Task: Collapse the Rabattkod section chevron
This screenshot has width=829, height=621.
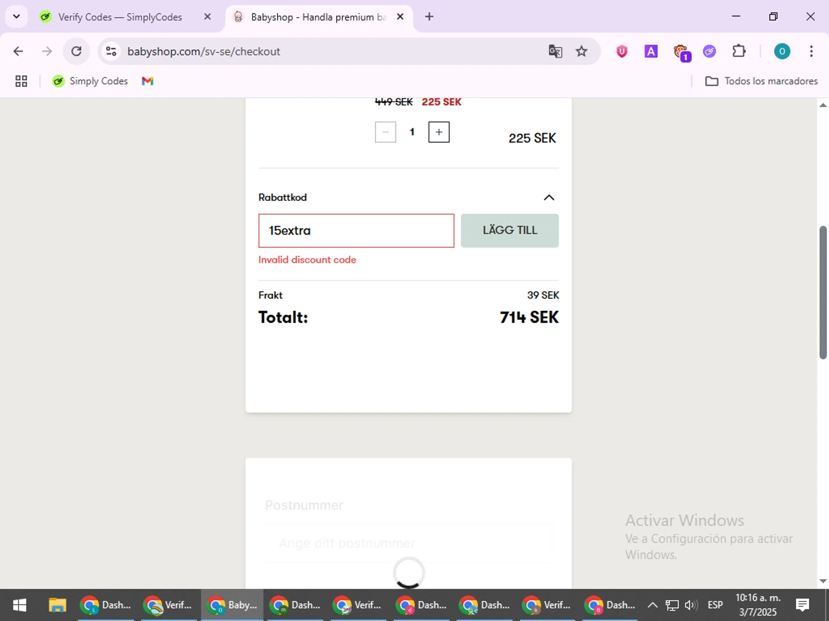Action: pos(549,198)
